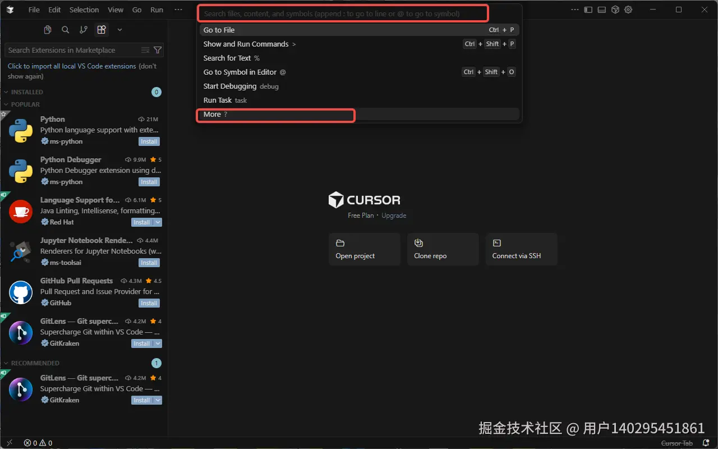Image resolution: width=718 pixels, height=449 pixels.
Task: Collapse the Installed extensions section
Action: tap(27, 92)
